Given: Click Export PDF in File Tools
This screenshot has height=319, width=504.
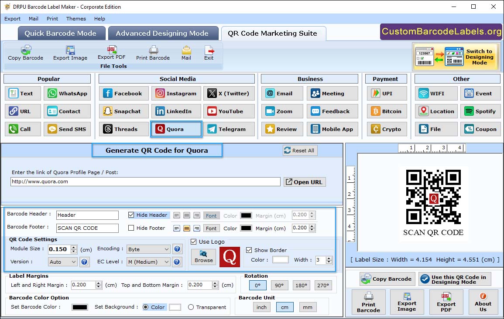Looking at the screenshot, I should point(112,53).
